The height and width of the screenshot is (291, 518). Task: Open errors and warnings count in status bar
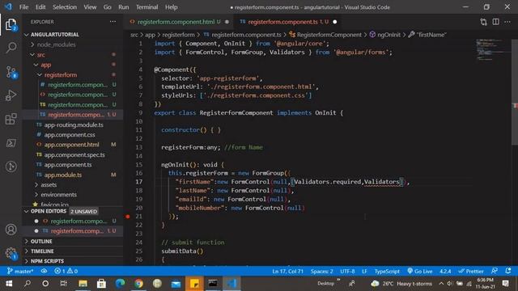click(x=66, y=272)
